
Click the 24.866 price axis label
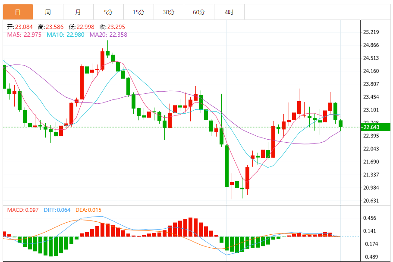[x=371, y=45]
